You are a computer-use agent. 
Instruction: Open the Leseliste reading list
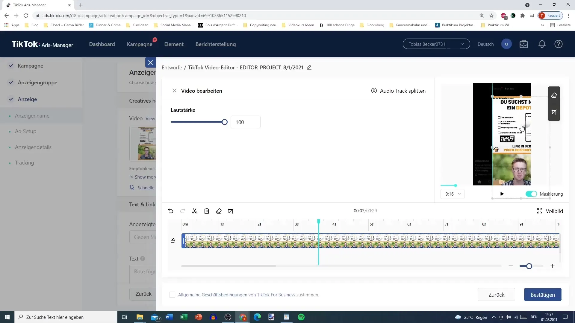pyautogui.click(x=561, y=25)
